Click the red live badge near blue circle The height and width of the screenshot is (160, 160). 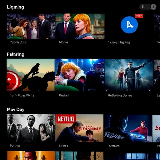[x=139, y=16]
